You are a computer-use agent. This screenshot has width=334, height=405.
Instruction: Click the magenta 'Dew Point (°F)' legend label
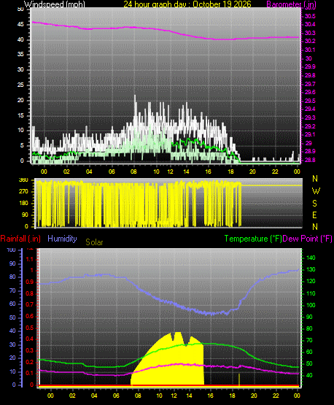point(308,239)
